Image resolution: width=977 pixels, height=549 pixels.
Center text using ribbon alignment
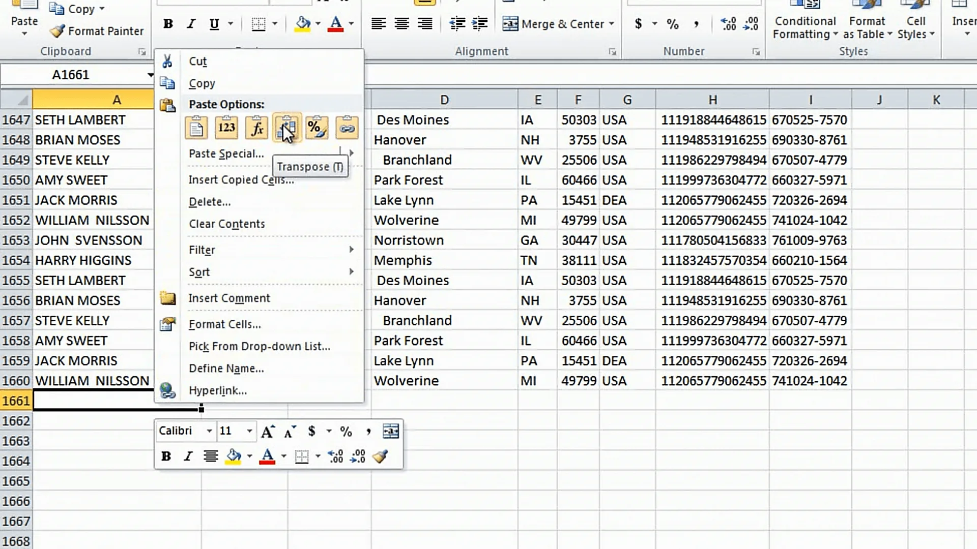(x=401, y=24)
